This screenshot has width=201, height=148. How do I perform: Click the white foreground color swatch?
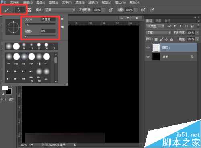(x=5, y=88)
